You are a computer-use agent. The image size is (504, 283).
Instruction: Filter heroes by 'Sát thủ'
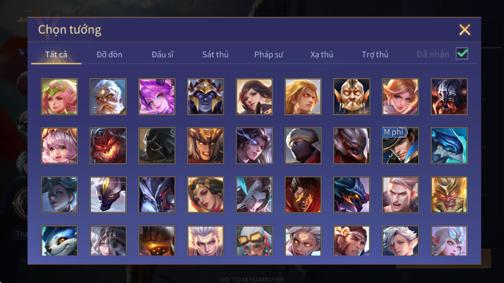click(215, 54)
